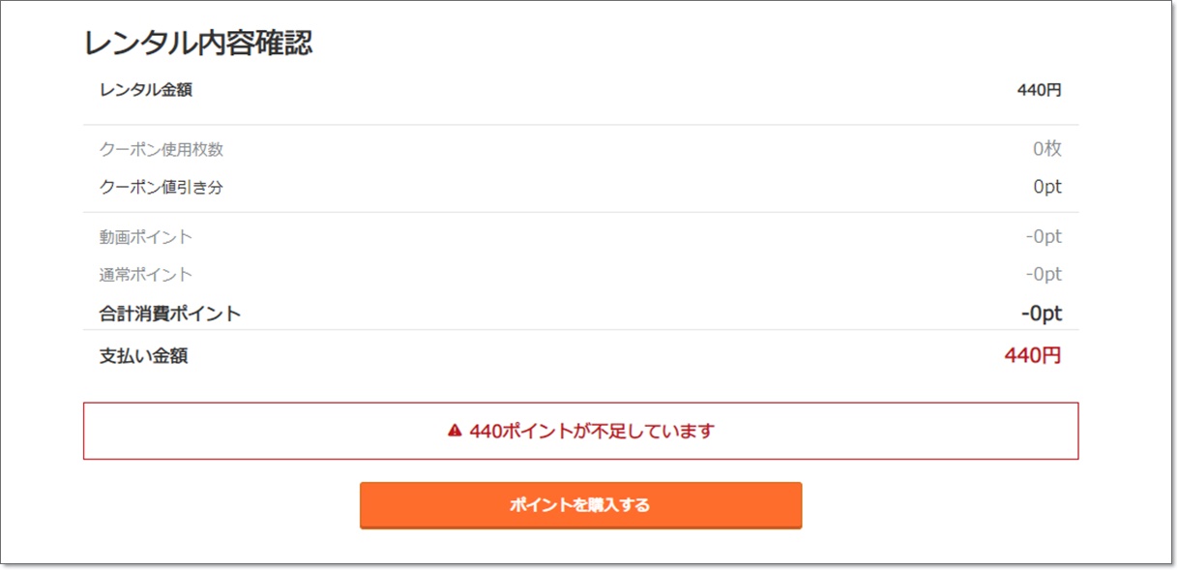
Task: Select the クーポン使用枚数 label
Action: pos(162,149)
